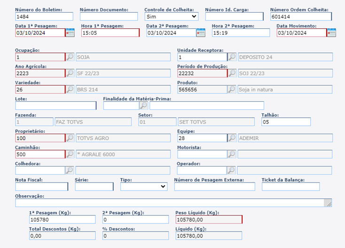Screen dimensions: 345x248
Task: Click the Número Documento input field
Action: click(x=109, y=16)
